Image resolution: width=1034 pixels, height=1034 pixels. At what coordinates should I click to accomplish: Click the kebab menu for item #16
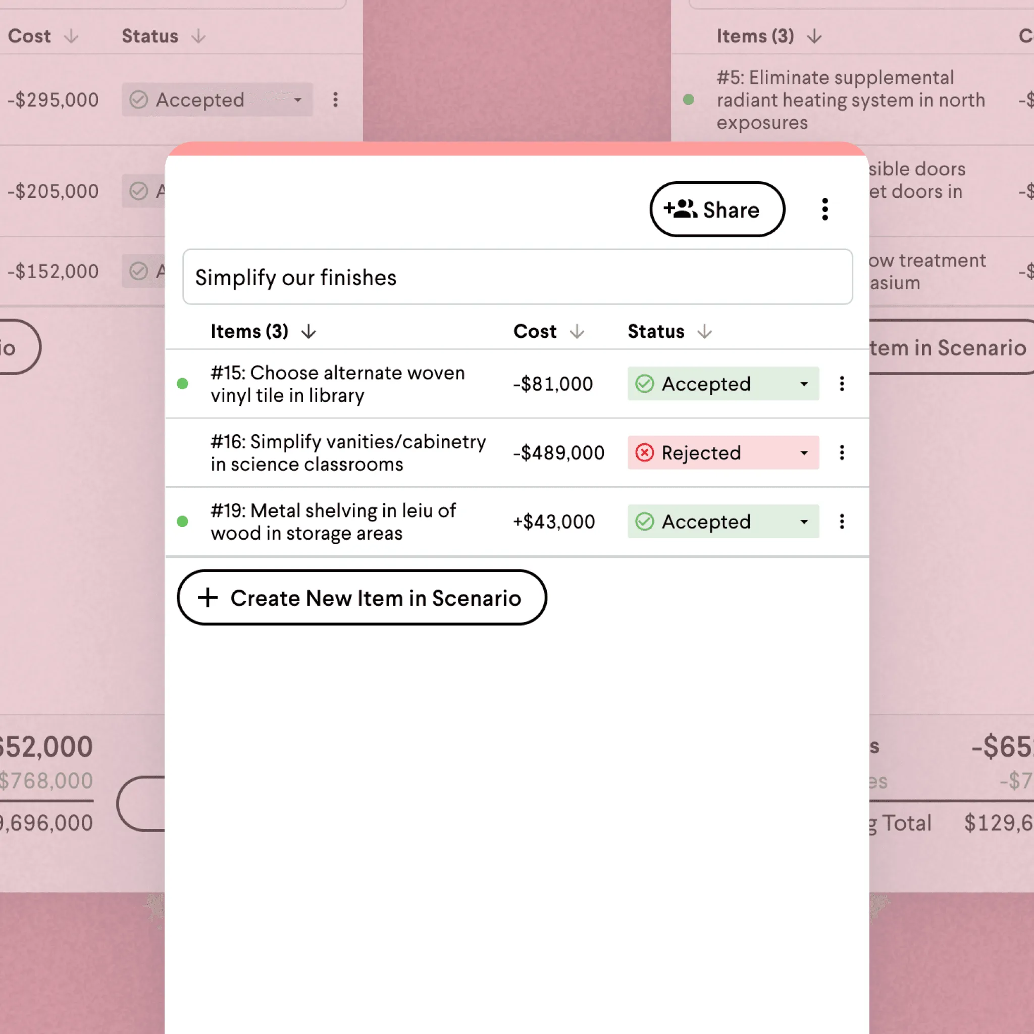[842, 452]
